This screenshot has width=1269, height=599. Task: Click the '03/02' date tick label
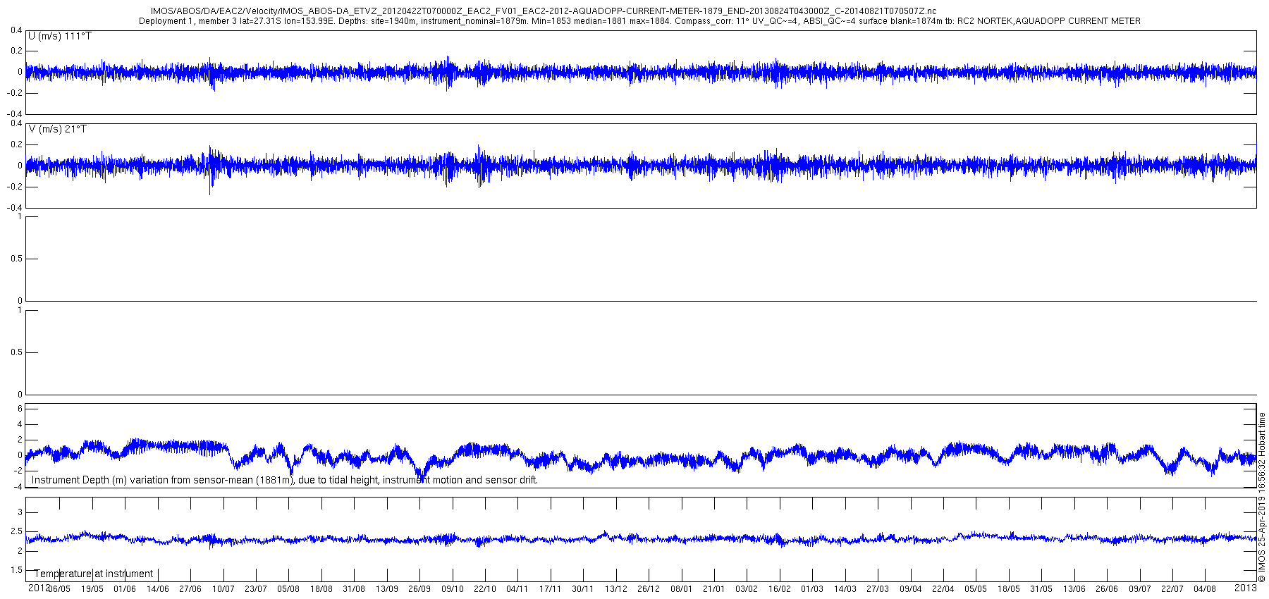(747, 589)
